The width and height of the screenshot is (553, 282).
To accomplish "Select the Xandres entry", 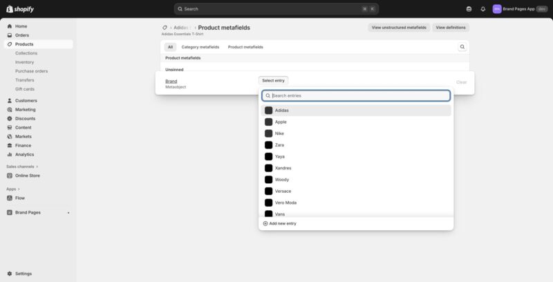I will coord(356,168).
